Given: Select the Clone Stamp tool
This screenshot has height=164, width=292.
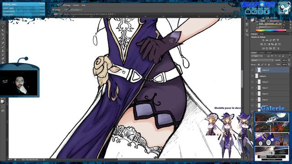Looking at the screenshot, I should click(3, 51).
